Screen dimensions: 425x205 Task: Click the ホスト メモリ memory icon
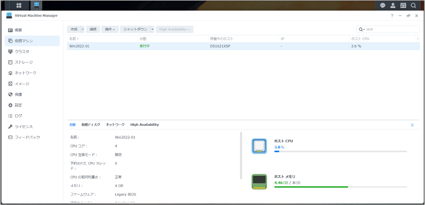(259, 182)
